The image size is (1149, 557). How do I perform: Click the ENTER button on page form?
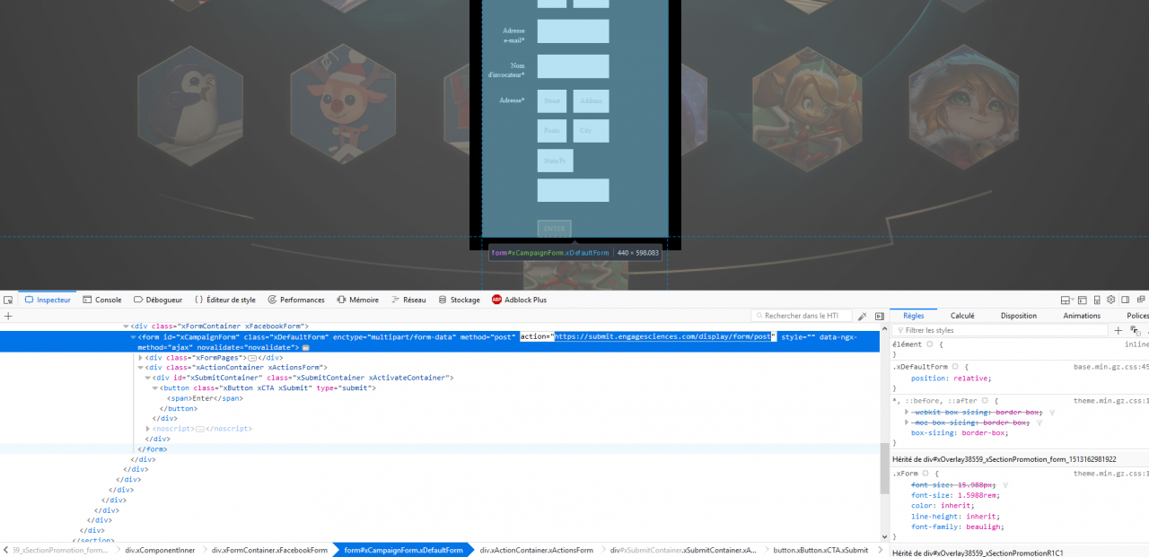pyautogui.click(x=554, y=229)
